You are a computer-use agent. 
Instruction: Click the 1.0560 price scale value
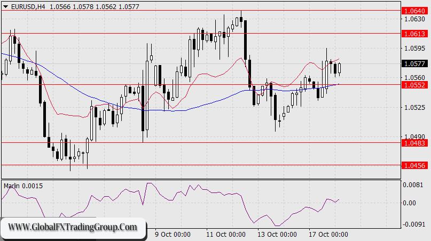pyautogui.click(x=414, y=78)
